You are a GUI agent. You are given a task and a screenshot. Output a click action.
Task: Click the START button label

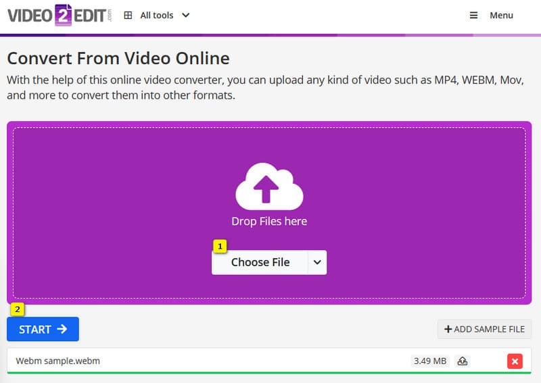[x=35, y=330]
